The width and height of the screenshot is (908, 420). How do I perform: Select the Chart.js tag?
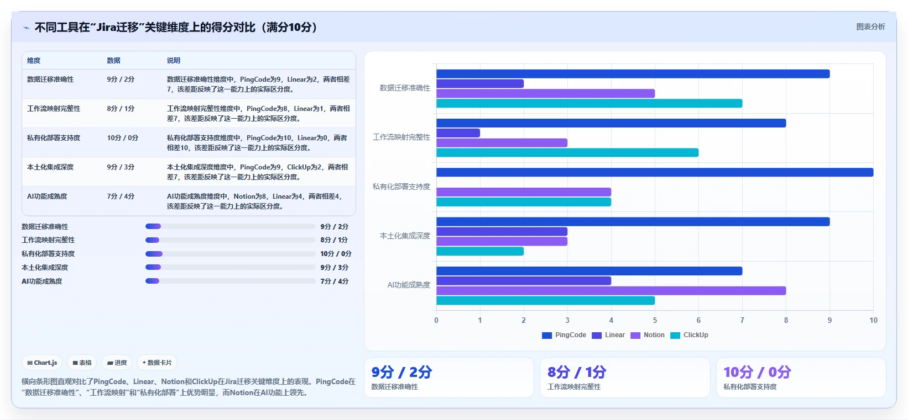coord(42,363)
